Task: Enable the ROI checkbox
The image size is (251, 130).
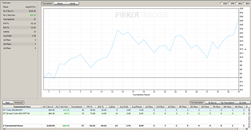Action: [222, 3]
